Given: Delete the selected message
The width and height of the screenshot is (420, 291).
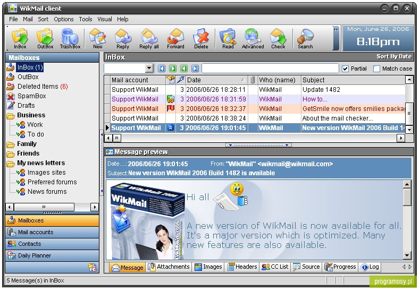Looking at the screenshot, I should tap(201, 39).
